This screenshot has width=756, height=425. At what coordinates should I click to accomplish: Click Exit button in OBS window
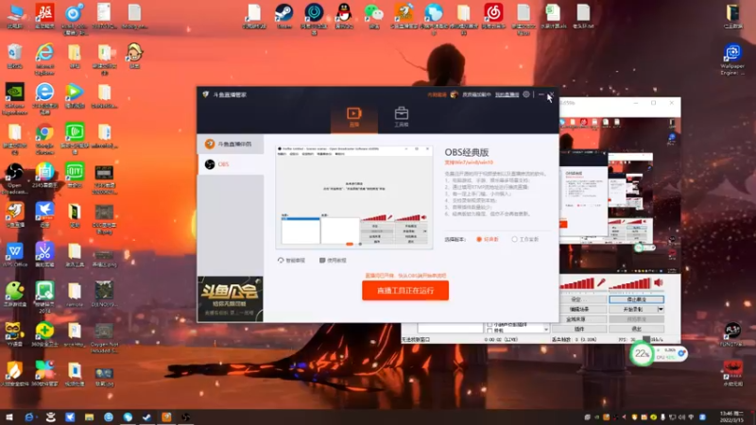[636, 329]
